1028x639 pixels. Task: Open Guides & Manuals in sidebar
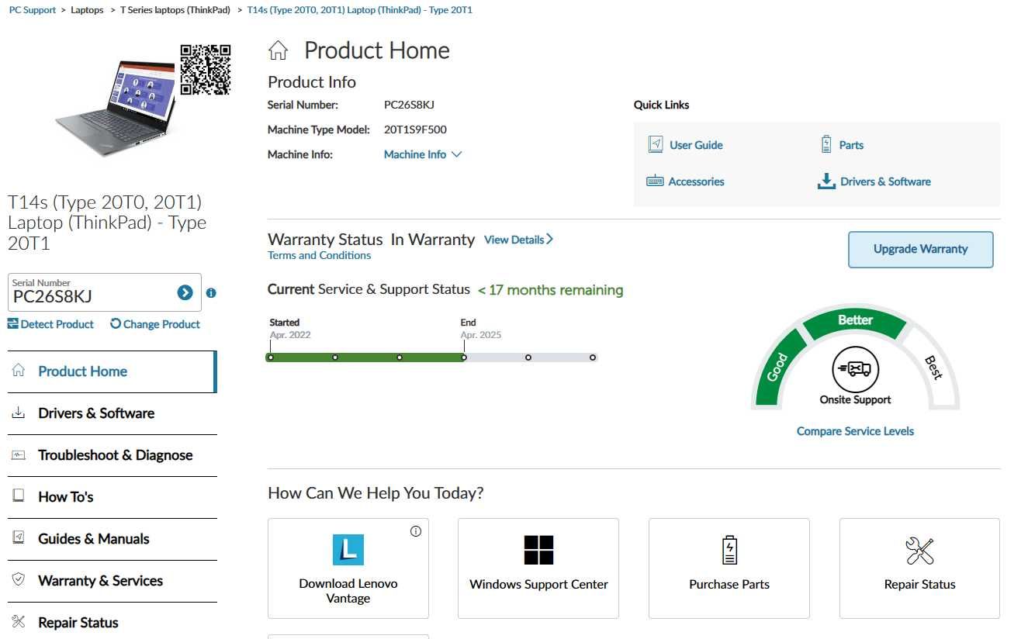pyautogui.click(x=112, y=539)
